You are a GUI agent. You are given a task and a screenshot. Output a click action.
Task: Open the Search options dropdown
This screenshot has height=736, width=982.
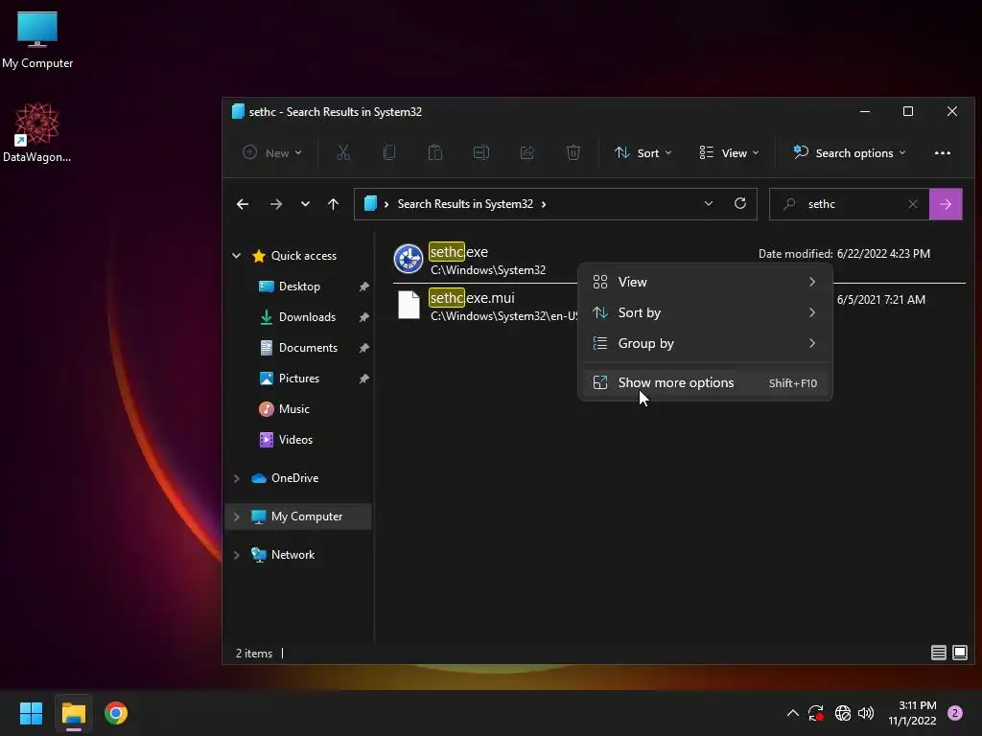pos(850,152)
